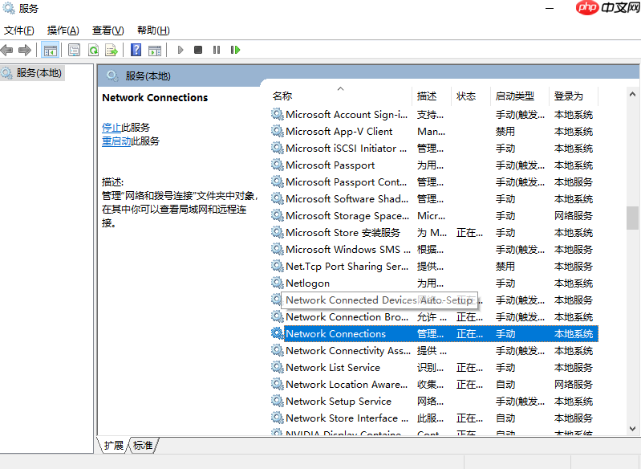
Task: Open the 文件(F) menu
Action: click(x=18, y=31)
